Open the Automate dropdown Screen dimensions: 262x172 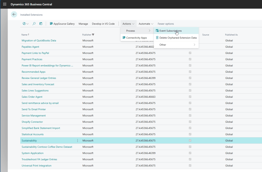[145, 23]
